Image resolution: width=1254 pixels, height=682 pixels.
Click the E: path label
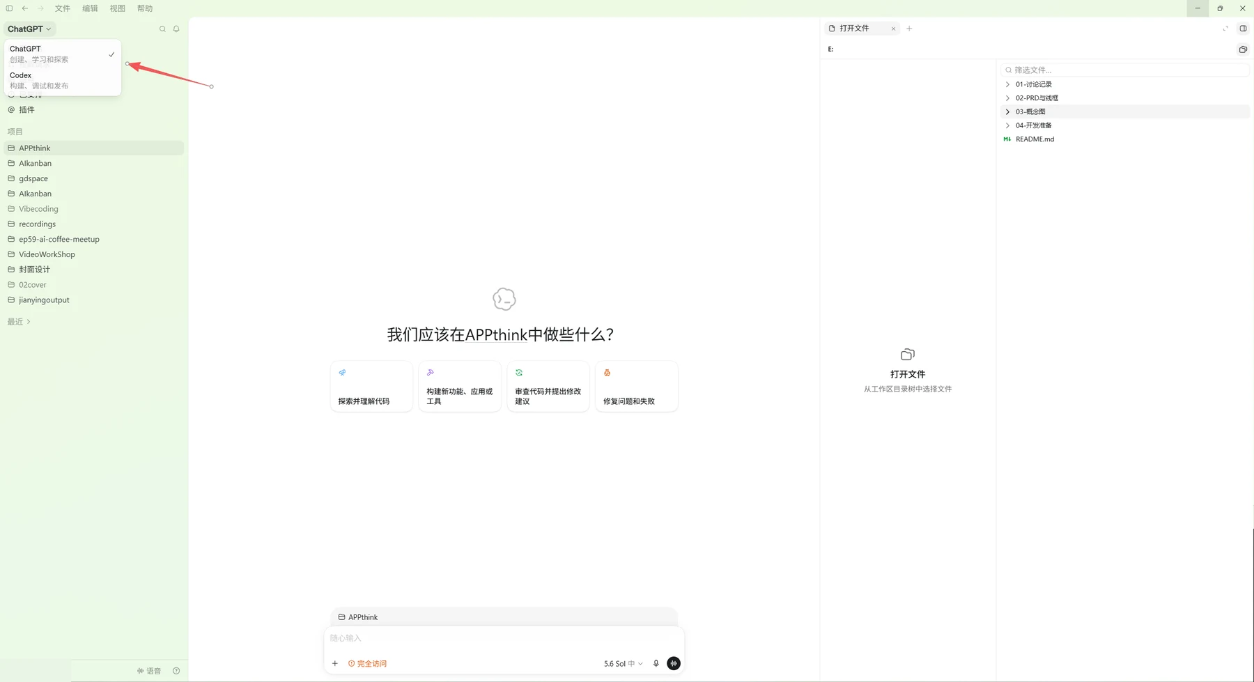830,49
